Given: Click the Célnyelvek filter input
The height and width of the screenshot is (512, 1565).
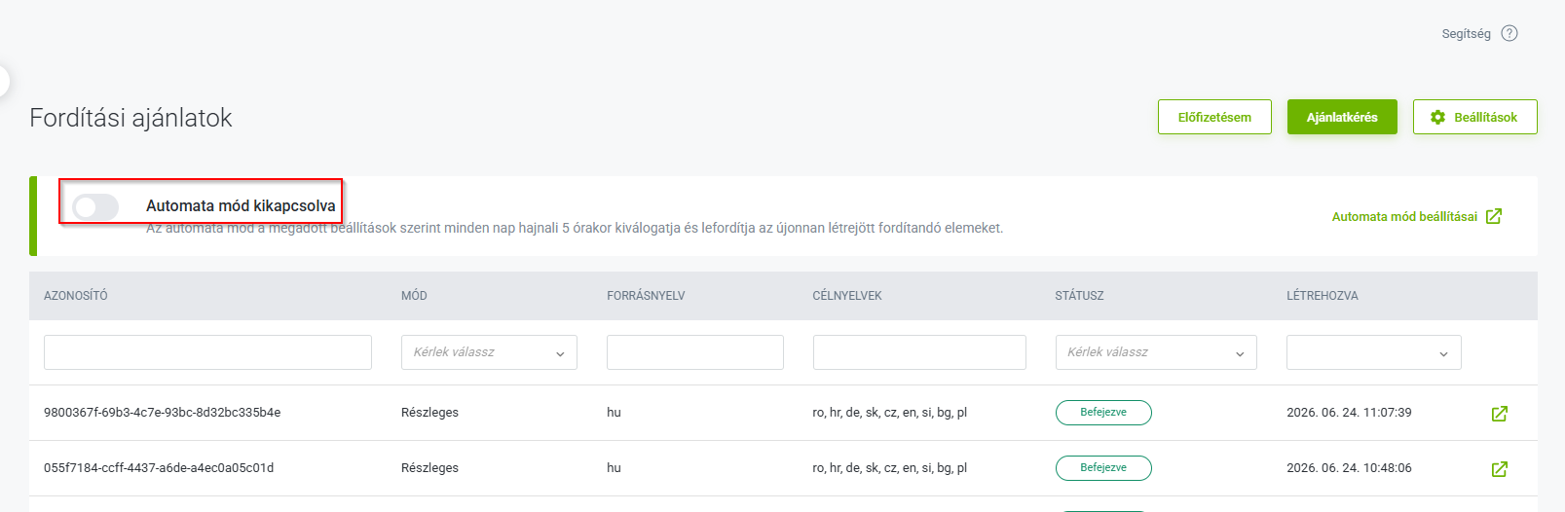Looking at the screenshot, I should pyautogui.click(x=919, y=352).
